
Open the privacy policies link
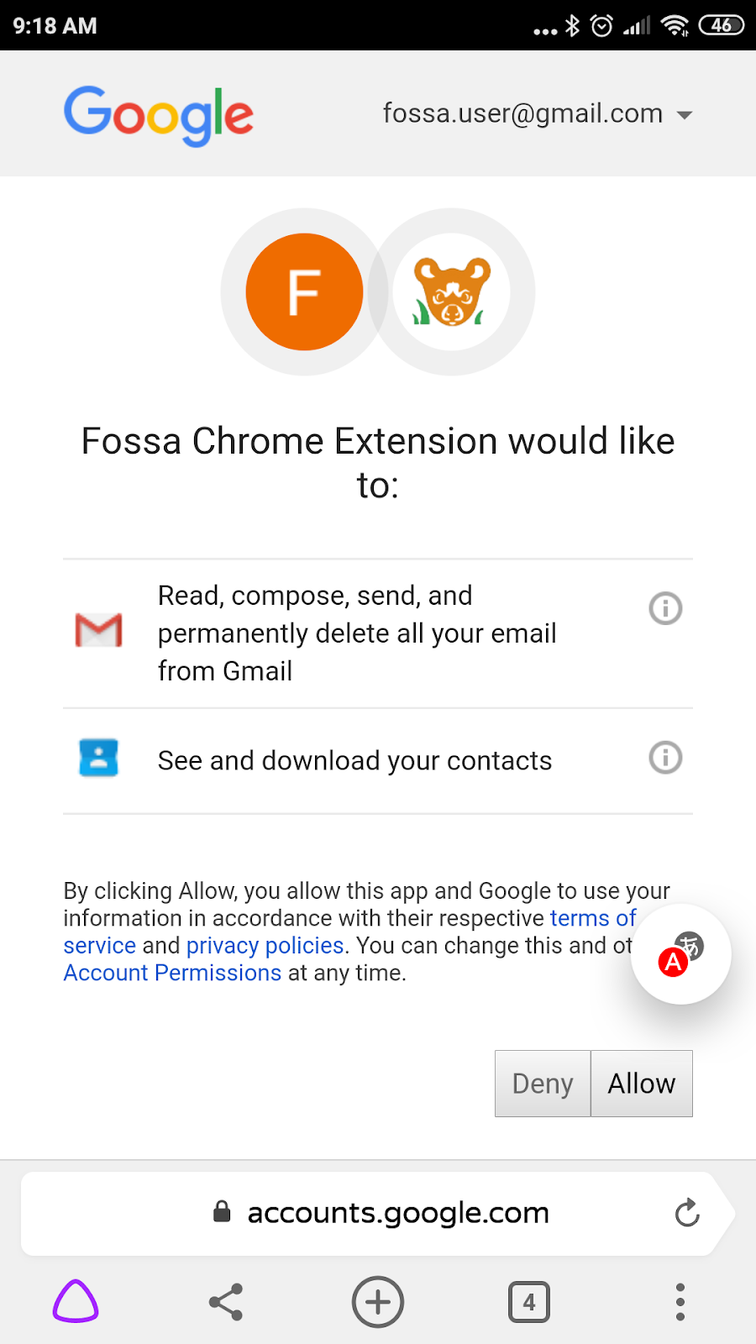(265, 946)
